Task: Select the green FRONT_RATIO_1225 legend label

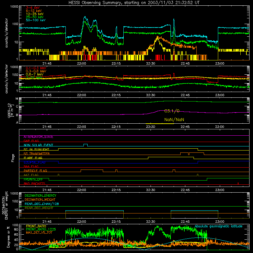Action: tap(41, 229)
